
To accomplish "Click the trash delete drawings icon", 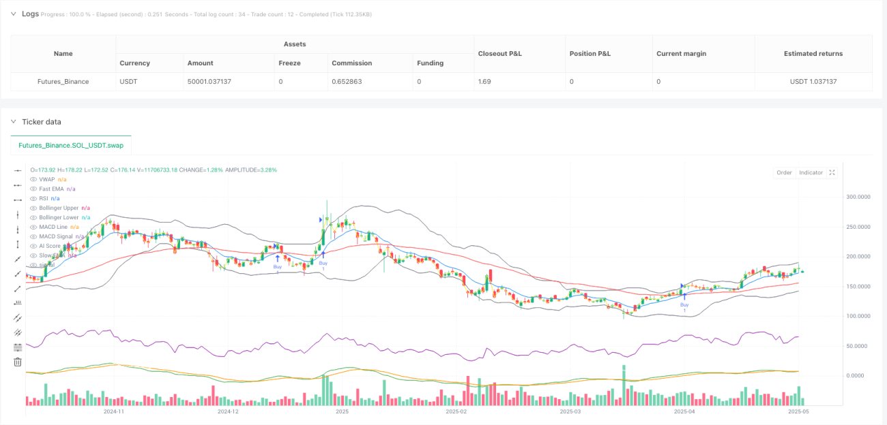I will pyautogui.click(x=18, y=362).
